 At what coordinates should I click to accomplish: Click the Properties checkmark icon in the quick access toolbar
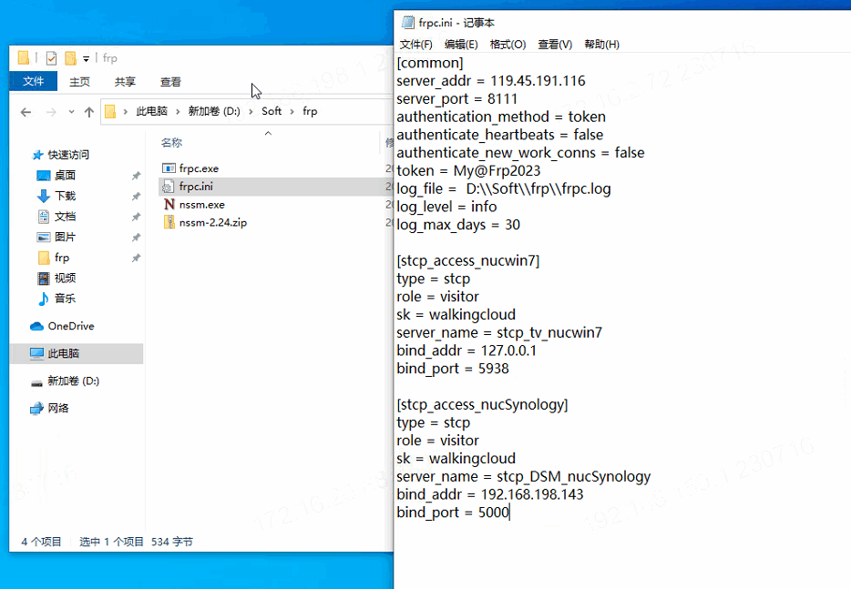(x=51, y=58)
